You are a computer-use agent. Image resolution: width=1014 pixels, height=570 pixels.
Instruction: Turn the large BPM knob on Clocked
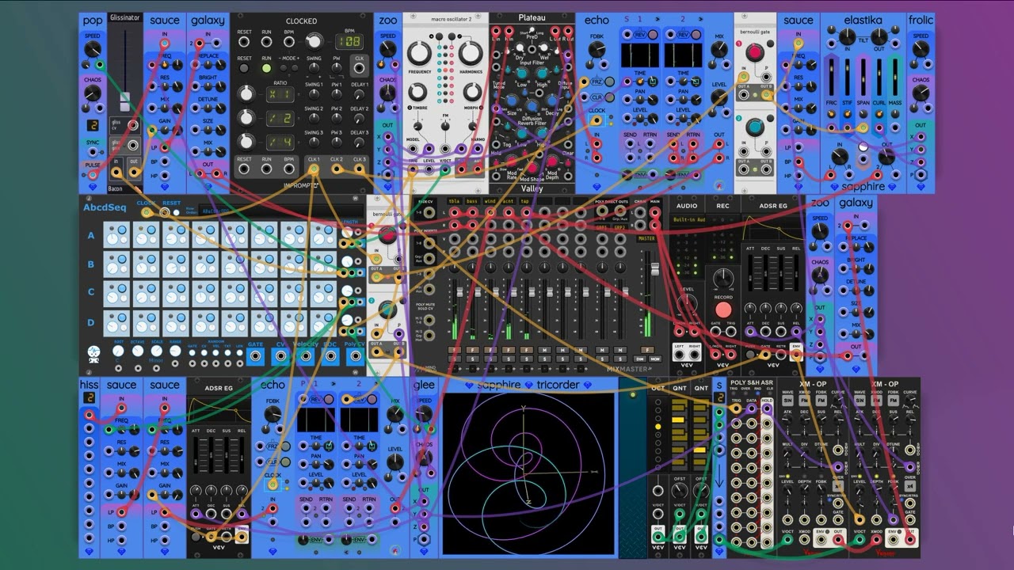[x=314, y=40]
